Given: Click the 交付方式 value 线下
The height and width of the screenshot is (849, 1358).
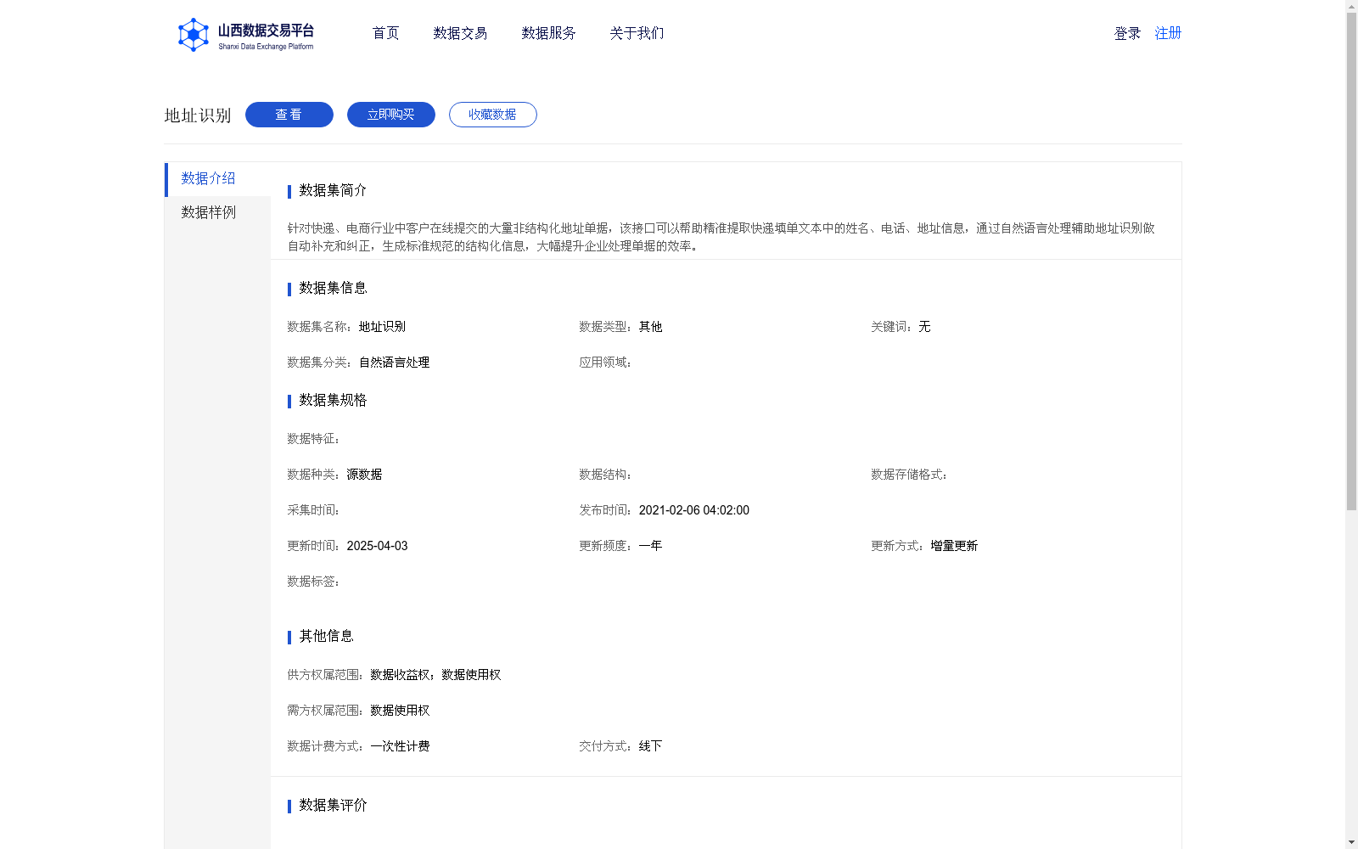Looking at the screenshot, I should (650, 746).
